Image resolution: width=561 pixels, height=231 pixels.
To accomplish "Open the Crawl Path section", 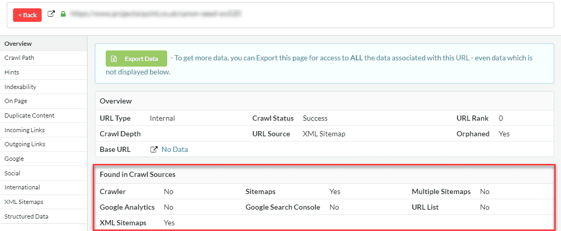I will 44,58.
